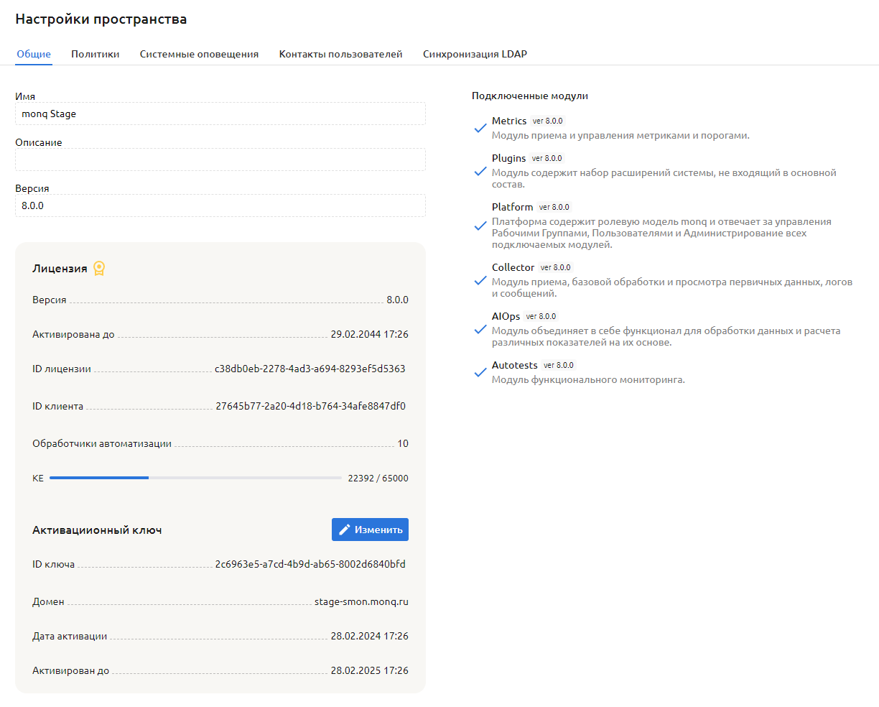Click the license award badge icon
Viewport: 879px width, 707px height.
[99, 269]
